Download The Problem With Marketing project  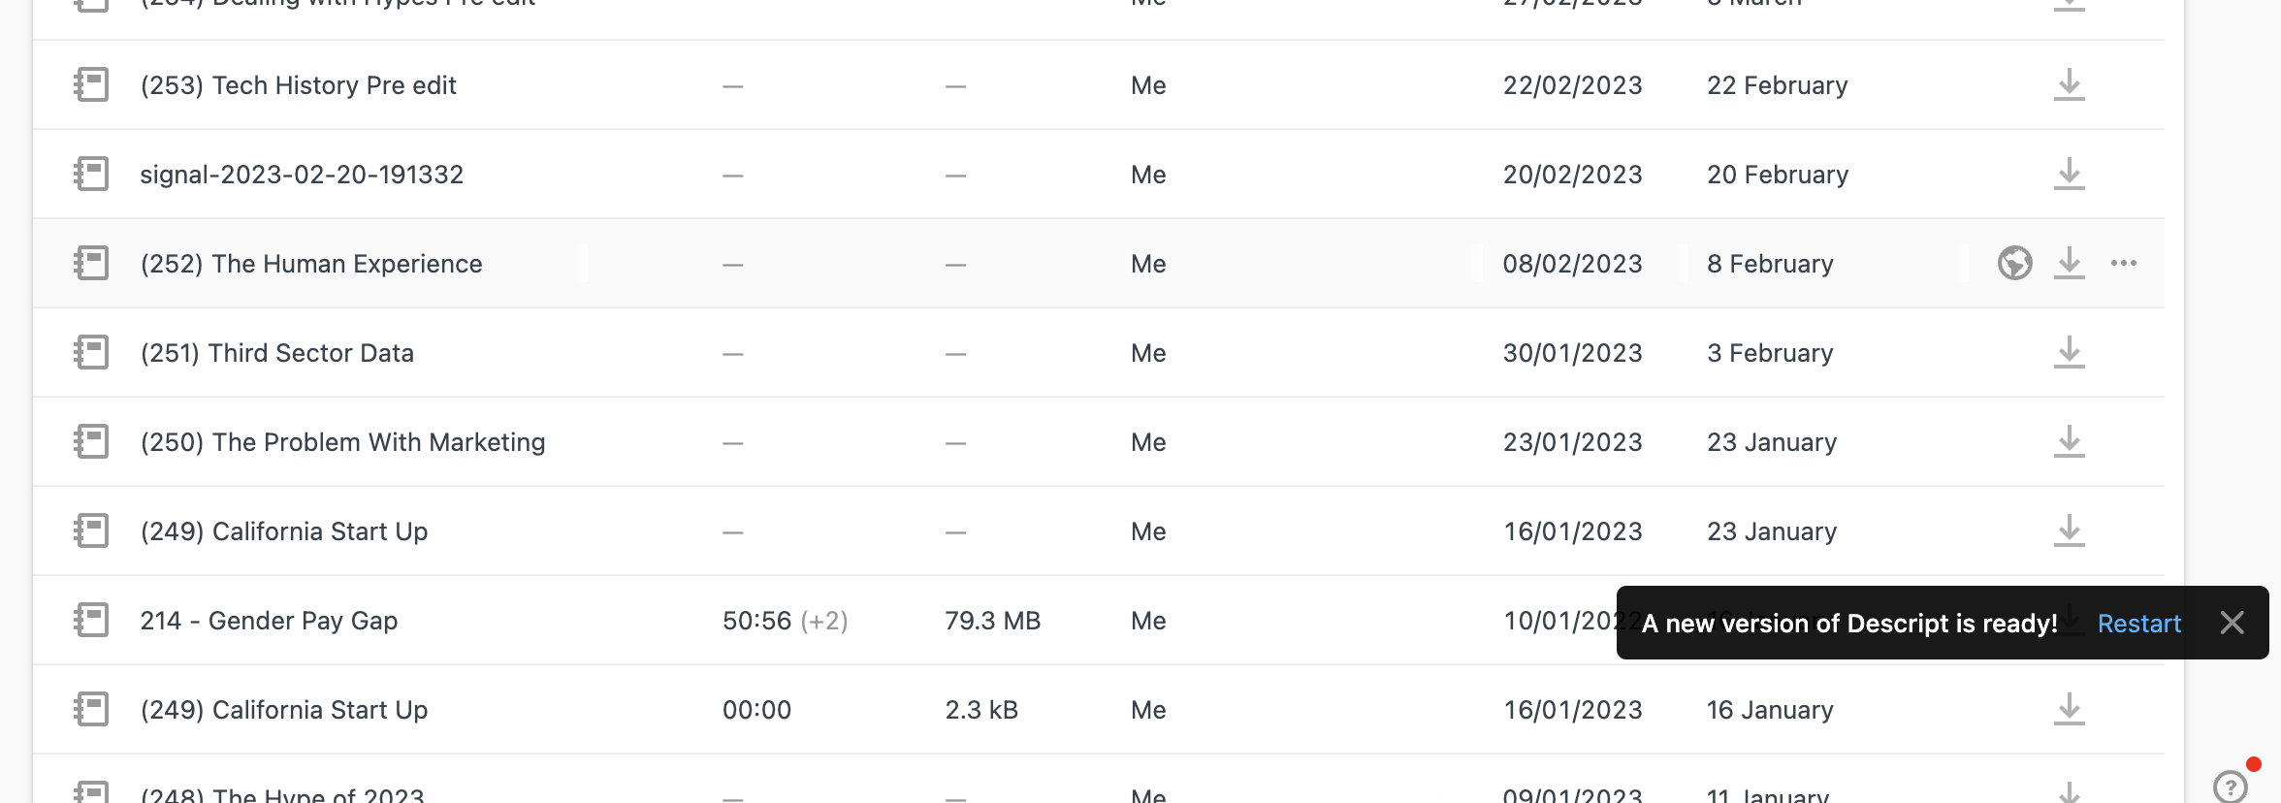point(2069,442)
